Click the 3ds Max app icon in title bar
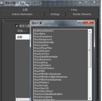 coord(2,3)
